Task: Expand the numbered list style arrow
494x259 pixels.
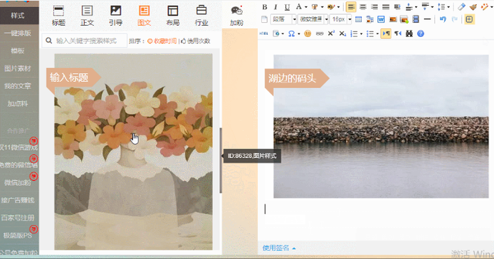Action: 361,33
